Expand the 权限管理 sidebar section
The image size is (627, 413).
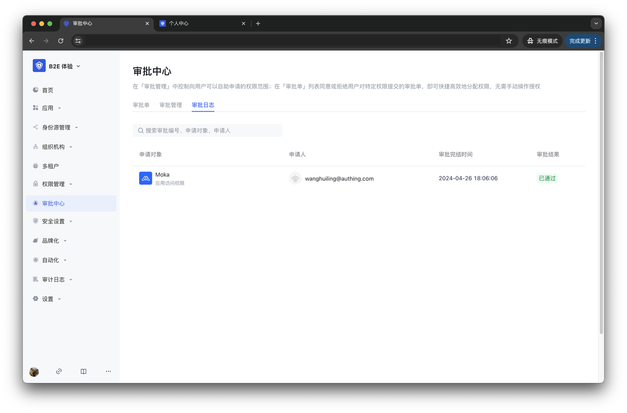click(53, 184)
